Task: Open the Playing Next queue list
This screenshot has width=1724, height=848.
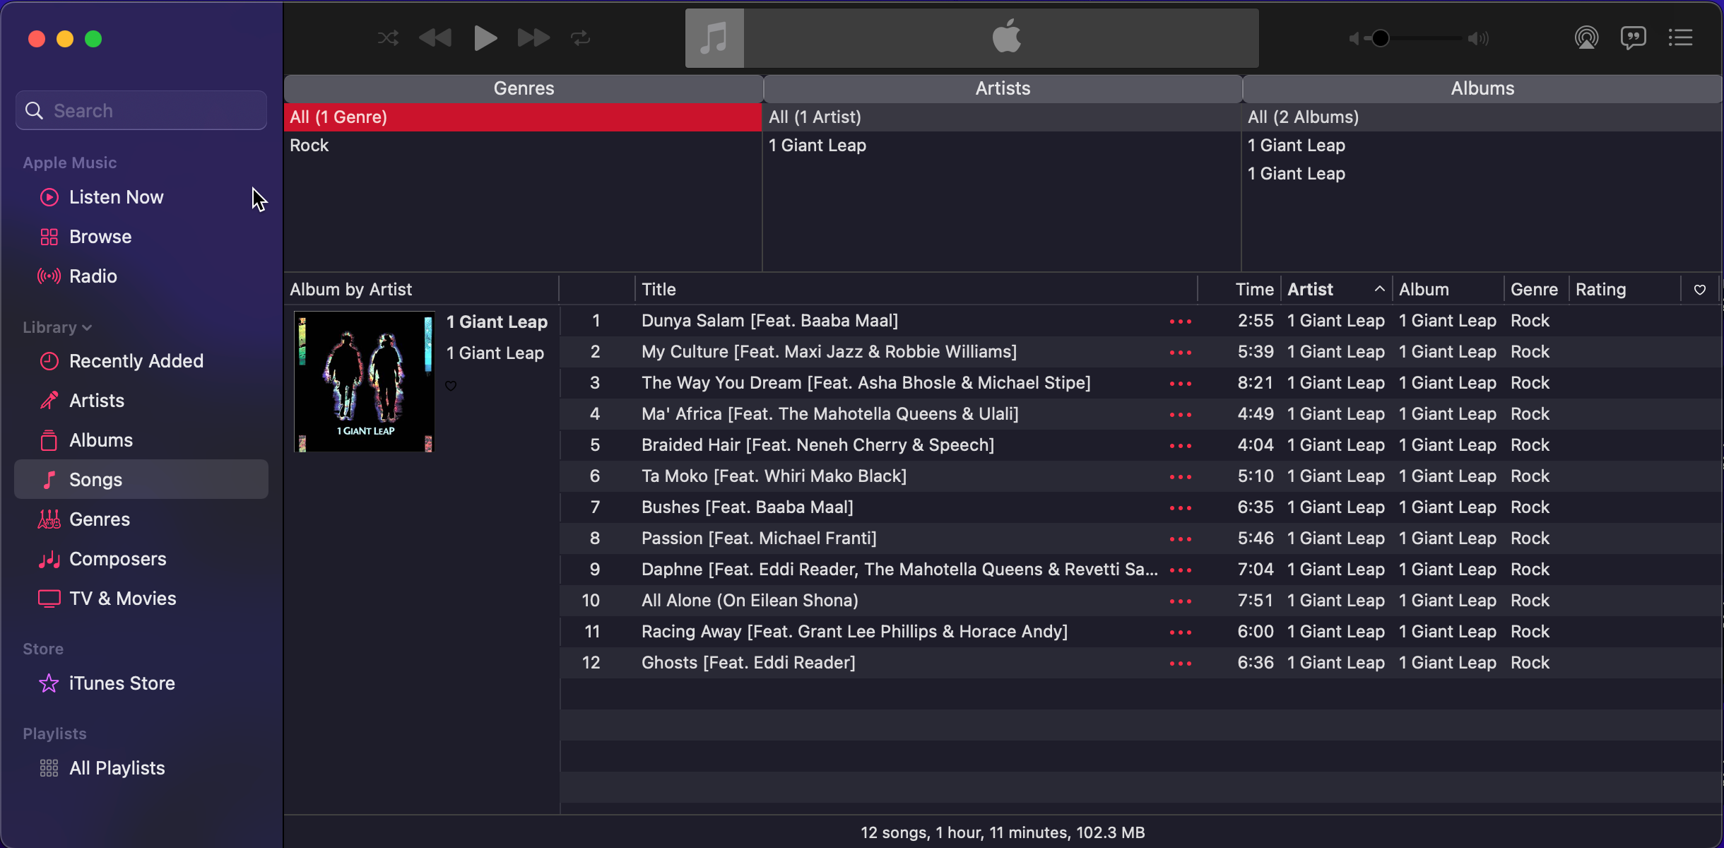Action: pos(1681,38)
